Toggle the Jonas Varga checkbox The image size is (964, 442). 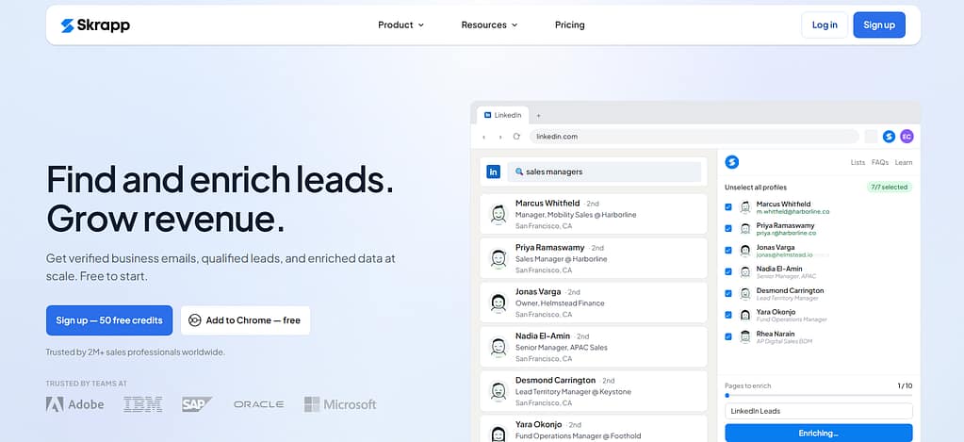[728, 250]
